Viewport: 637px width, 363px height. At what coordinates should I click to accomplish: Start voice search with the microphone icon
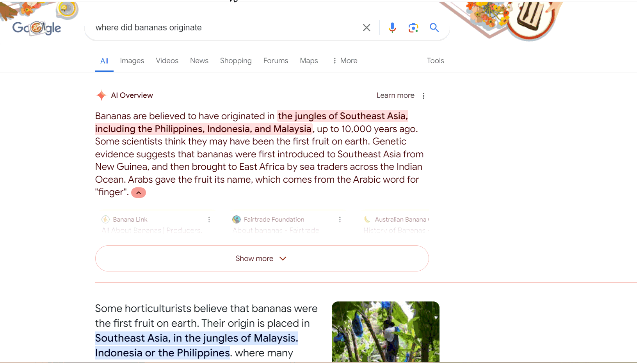click(x=392, y=28)
